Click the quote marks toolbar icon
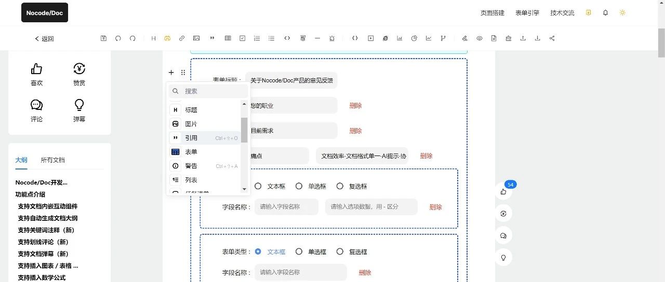The image size is (665, 282). point(212,38)
